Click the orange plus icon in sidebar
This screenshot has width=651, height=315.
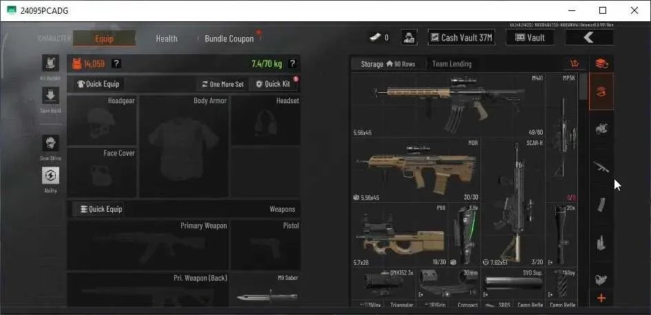coord(601,298)
